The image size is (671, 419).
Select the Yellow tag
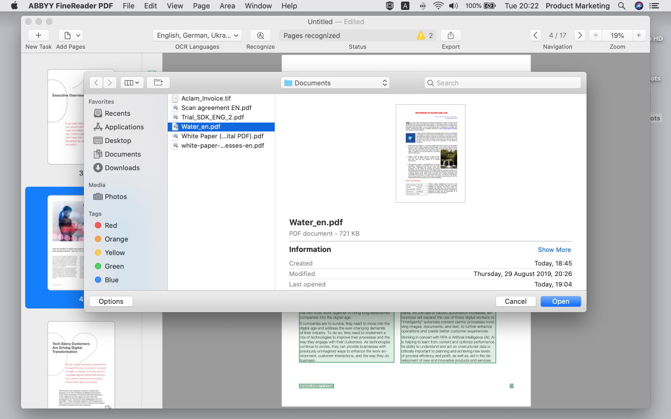point(110,252)
